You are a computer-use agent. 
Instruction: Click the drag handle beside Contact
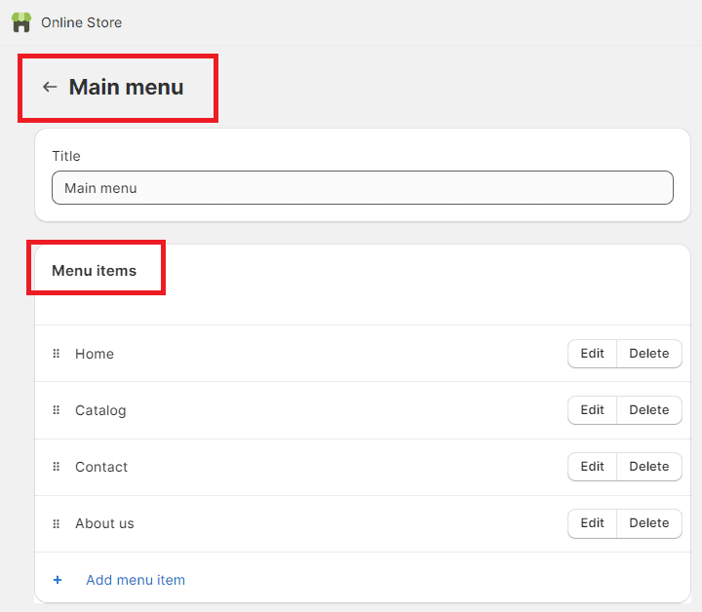click(57, 467)
